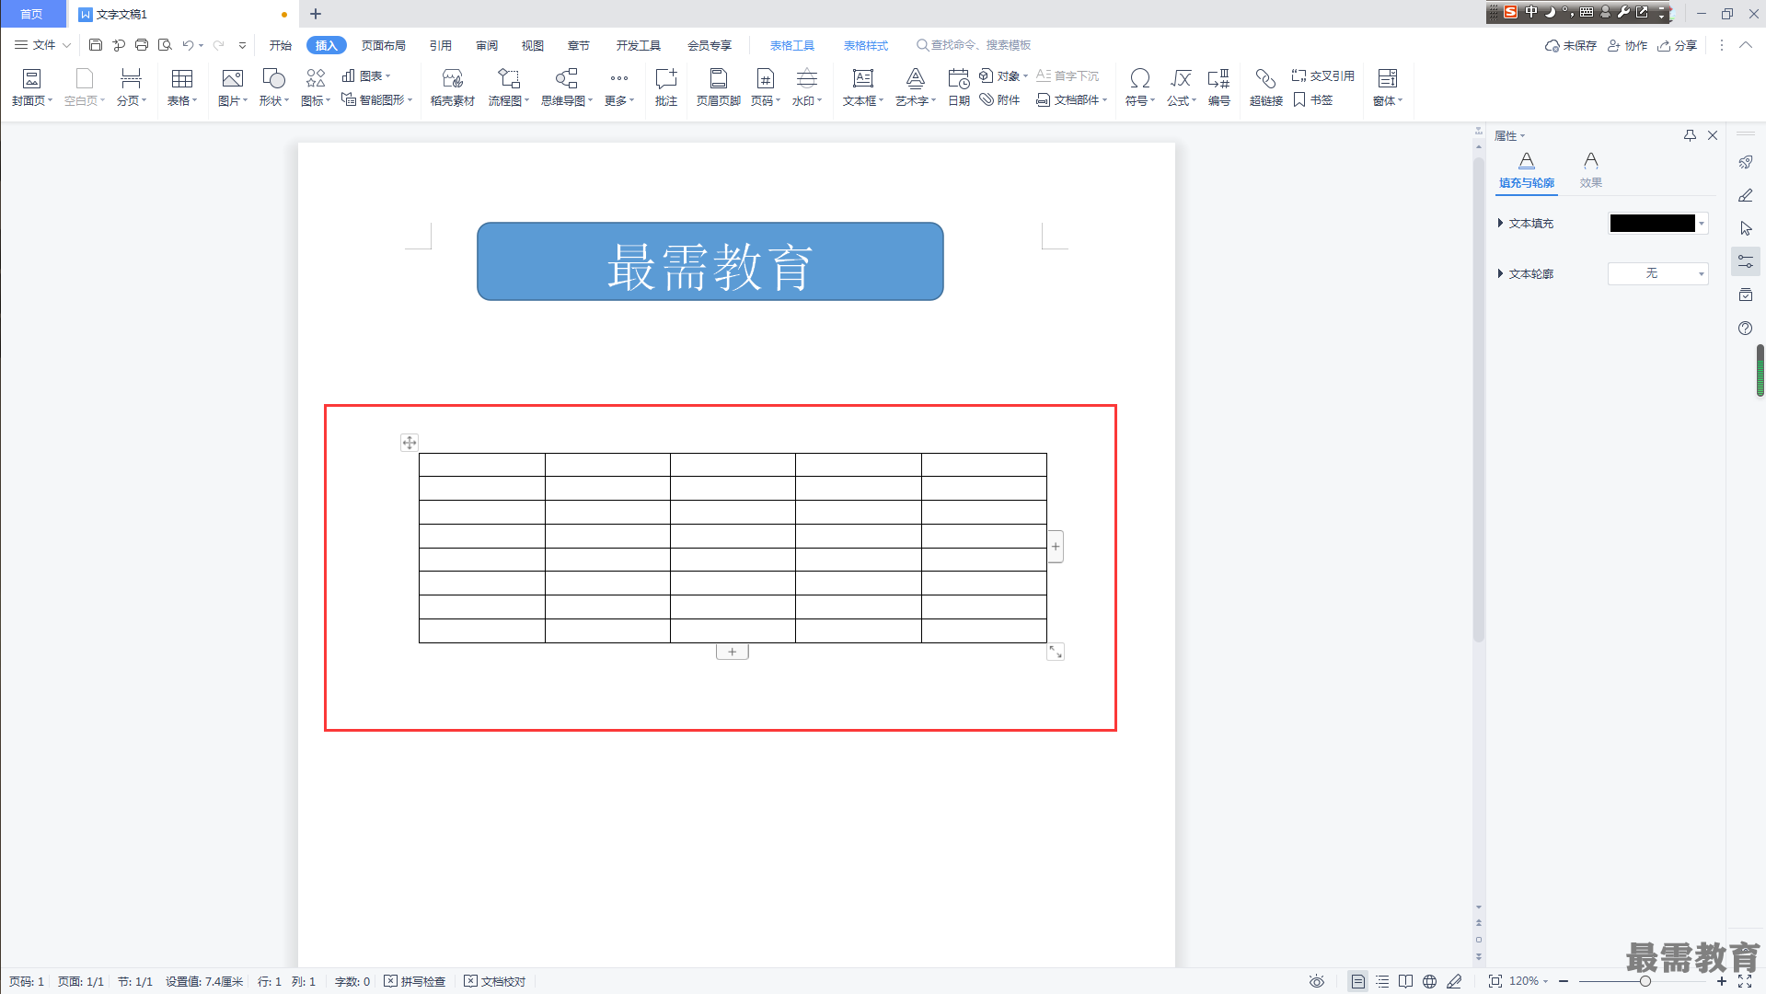Add a table row with bottom plus button
This screenshot has width=1766, height=994.
click(x=733, y=652)
